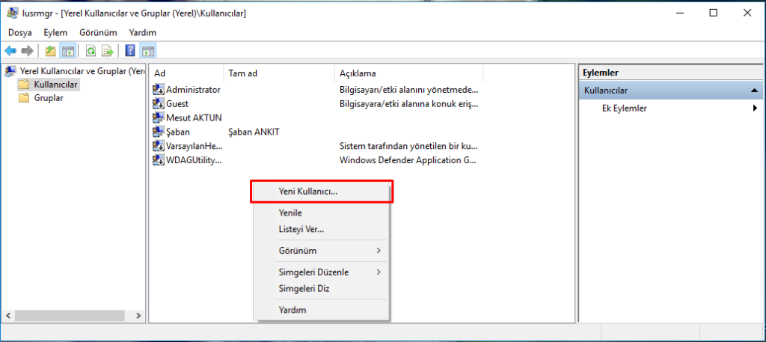
Task: Choose Yeni Kullanıcı... from context menu
Action: click(322, 192)
